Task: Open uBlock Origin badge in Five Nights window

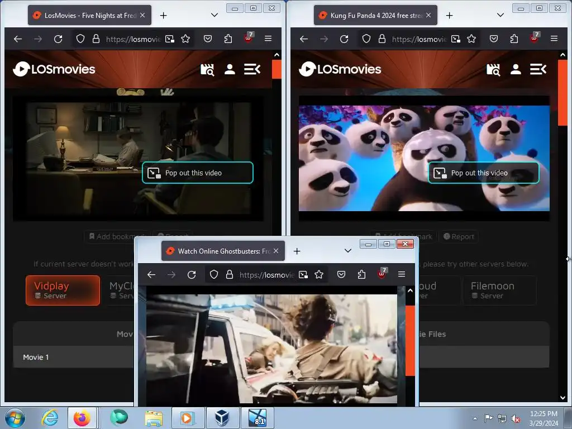Action: (249, 37)
